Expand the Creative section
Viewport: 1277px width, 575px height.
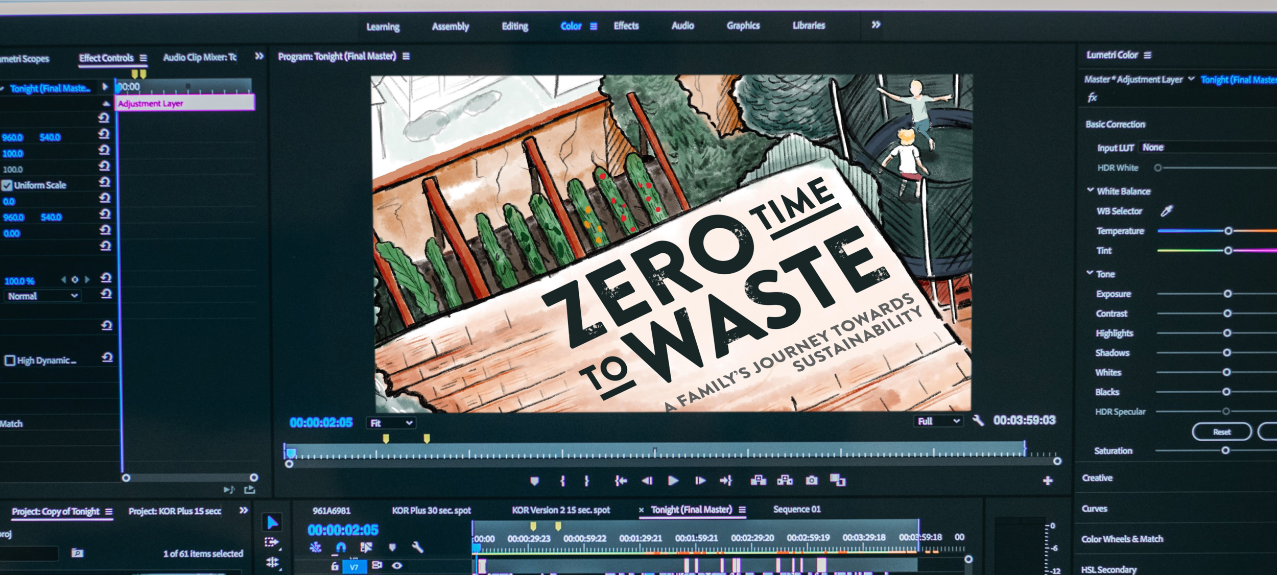coord(1097,478)
